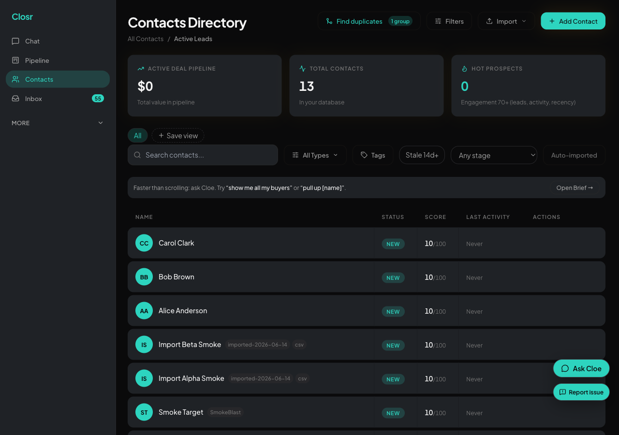Click the Total Contacts value 13
619x435 pixels.
coord(307,86)
